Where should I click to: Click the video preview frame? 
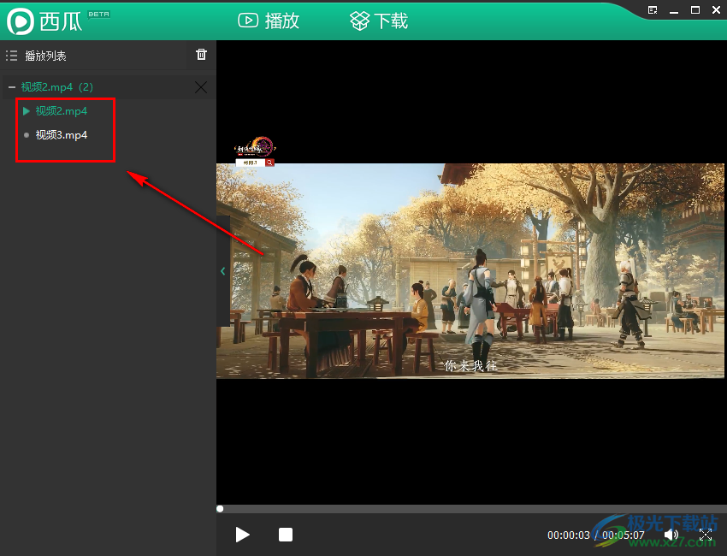pyautogui.click(x=470, y=271)
